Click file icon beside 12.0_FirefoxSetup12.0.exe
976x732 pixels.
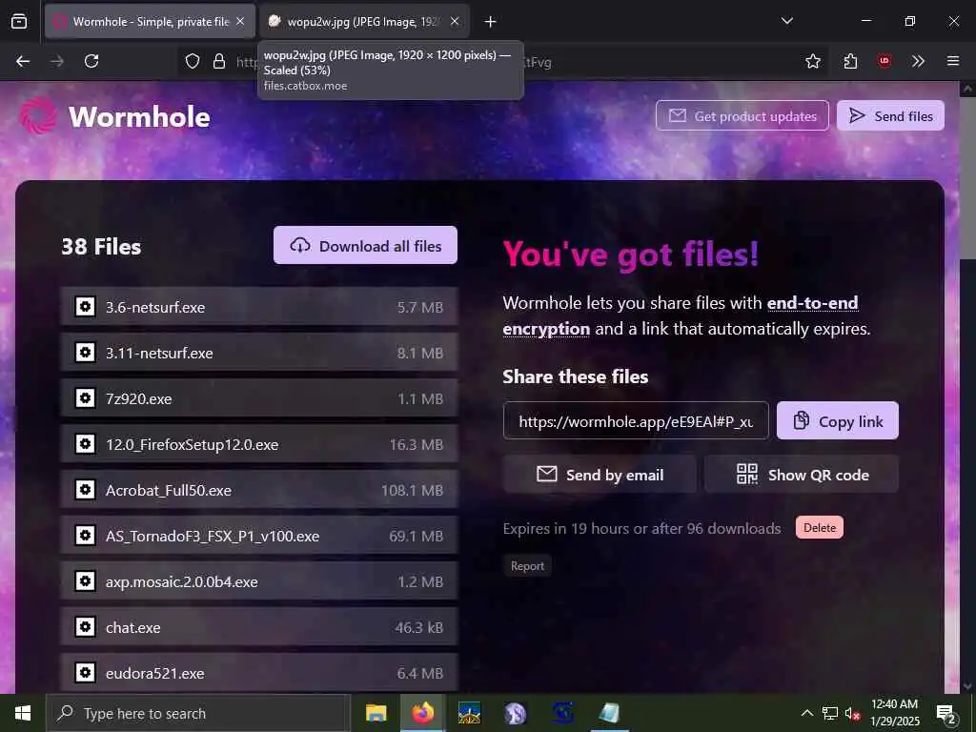tap(85, 444)
